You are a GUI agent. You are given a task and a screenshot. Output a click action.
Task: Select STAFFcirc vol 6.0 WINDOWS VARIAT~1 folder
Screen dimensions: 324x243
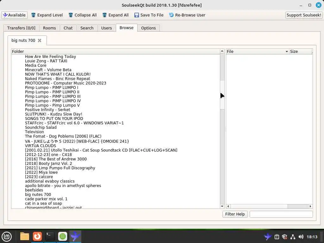[74, 123]
